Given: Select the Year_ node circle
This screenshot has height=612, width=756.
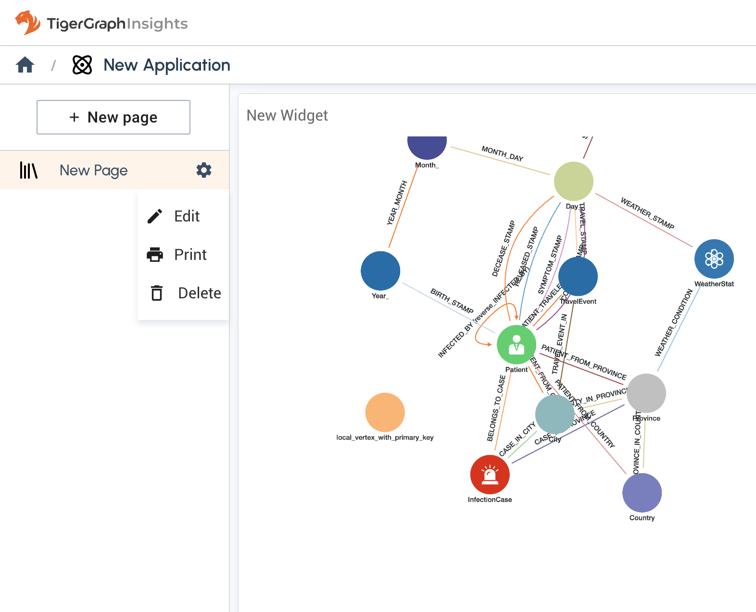Looking at the screenshot, I should [x=380, y=271].
